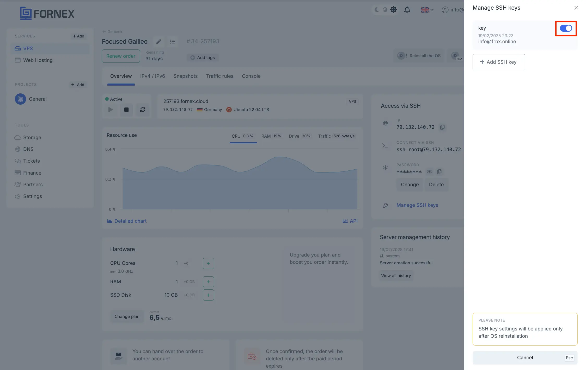This screenshot has height=370, width=586.
Task: Start the server with play button
Action: click(110, 110)
